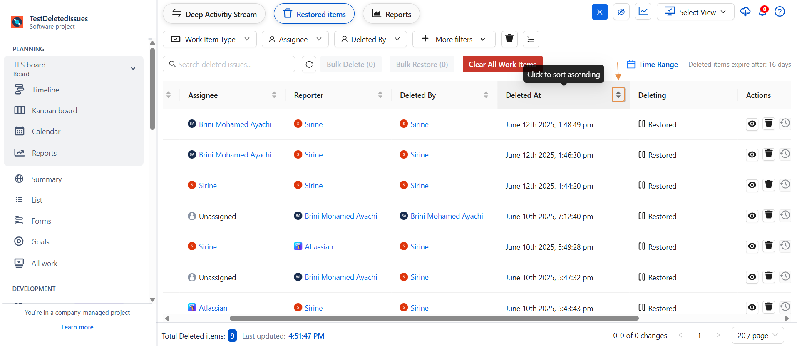This screenshot has height=346, width=797.
Task: Click the refresh icon beside search box
Action: point(309,65)
